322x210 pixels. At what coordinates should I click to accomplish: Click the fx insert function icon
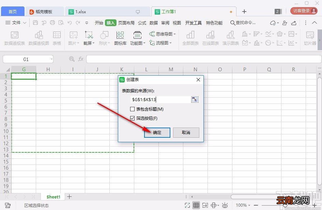[x=81, y=59]
